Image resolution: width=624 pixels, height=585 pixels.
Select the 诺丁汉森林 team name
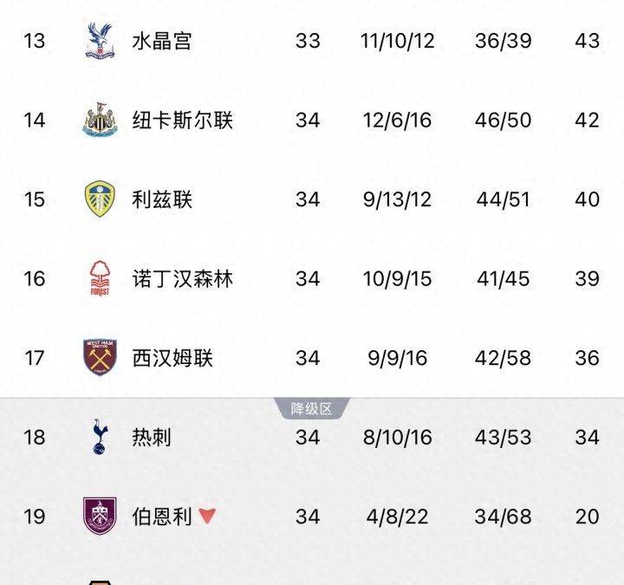click(182, 279)
